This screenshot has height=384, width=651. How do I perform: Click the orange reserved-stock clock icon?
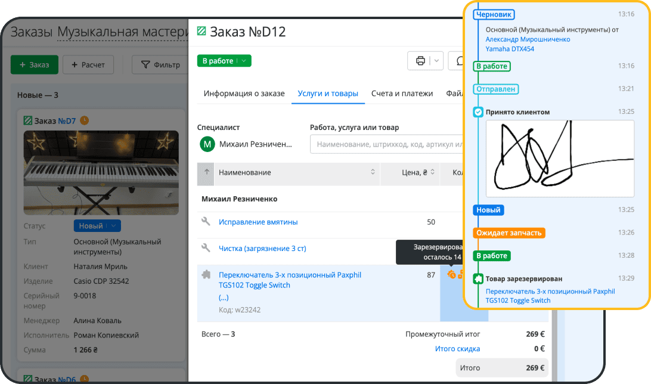pos(451,274)
